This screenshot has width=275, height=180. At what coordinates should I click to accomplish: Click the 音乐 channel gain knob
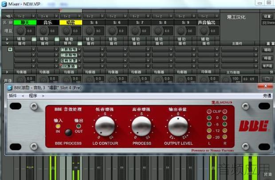pos(43,31)
